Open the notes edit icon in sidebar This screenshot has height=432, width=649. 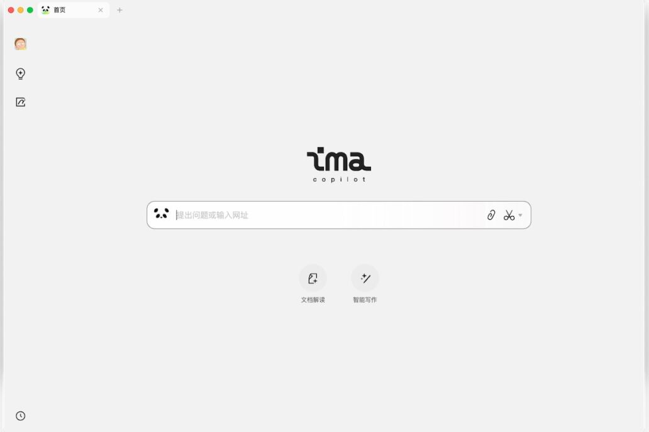click(x=20, y=102)
